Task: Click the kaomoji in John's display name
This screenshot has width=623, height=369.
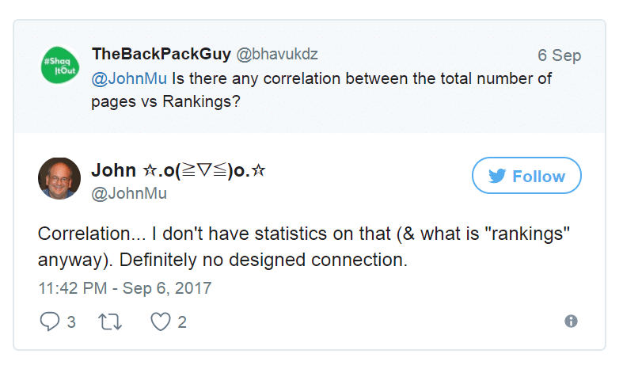Action: pos(204,170)
